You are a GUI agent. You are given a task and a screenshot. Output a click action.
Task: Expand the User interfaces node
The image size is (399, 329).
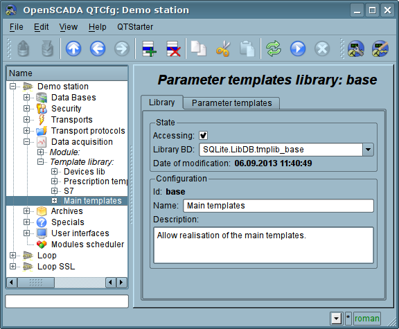click(x=26, y=233)
